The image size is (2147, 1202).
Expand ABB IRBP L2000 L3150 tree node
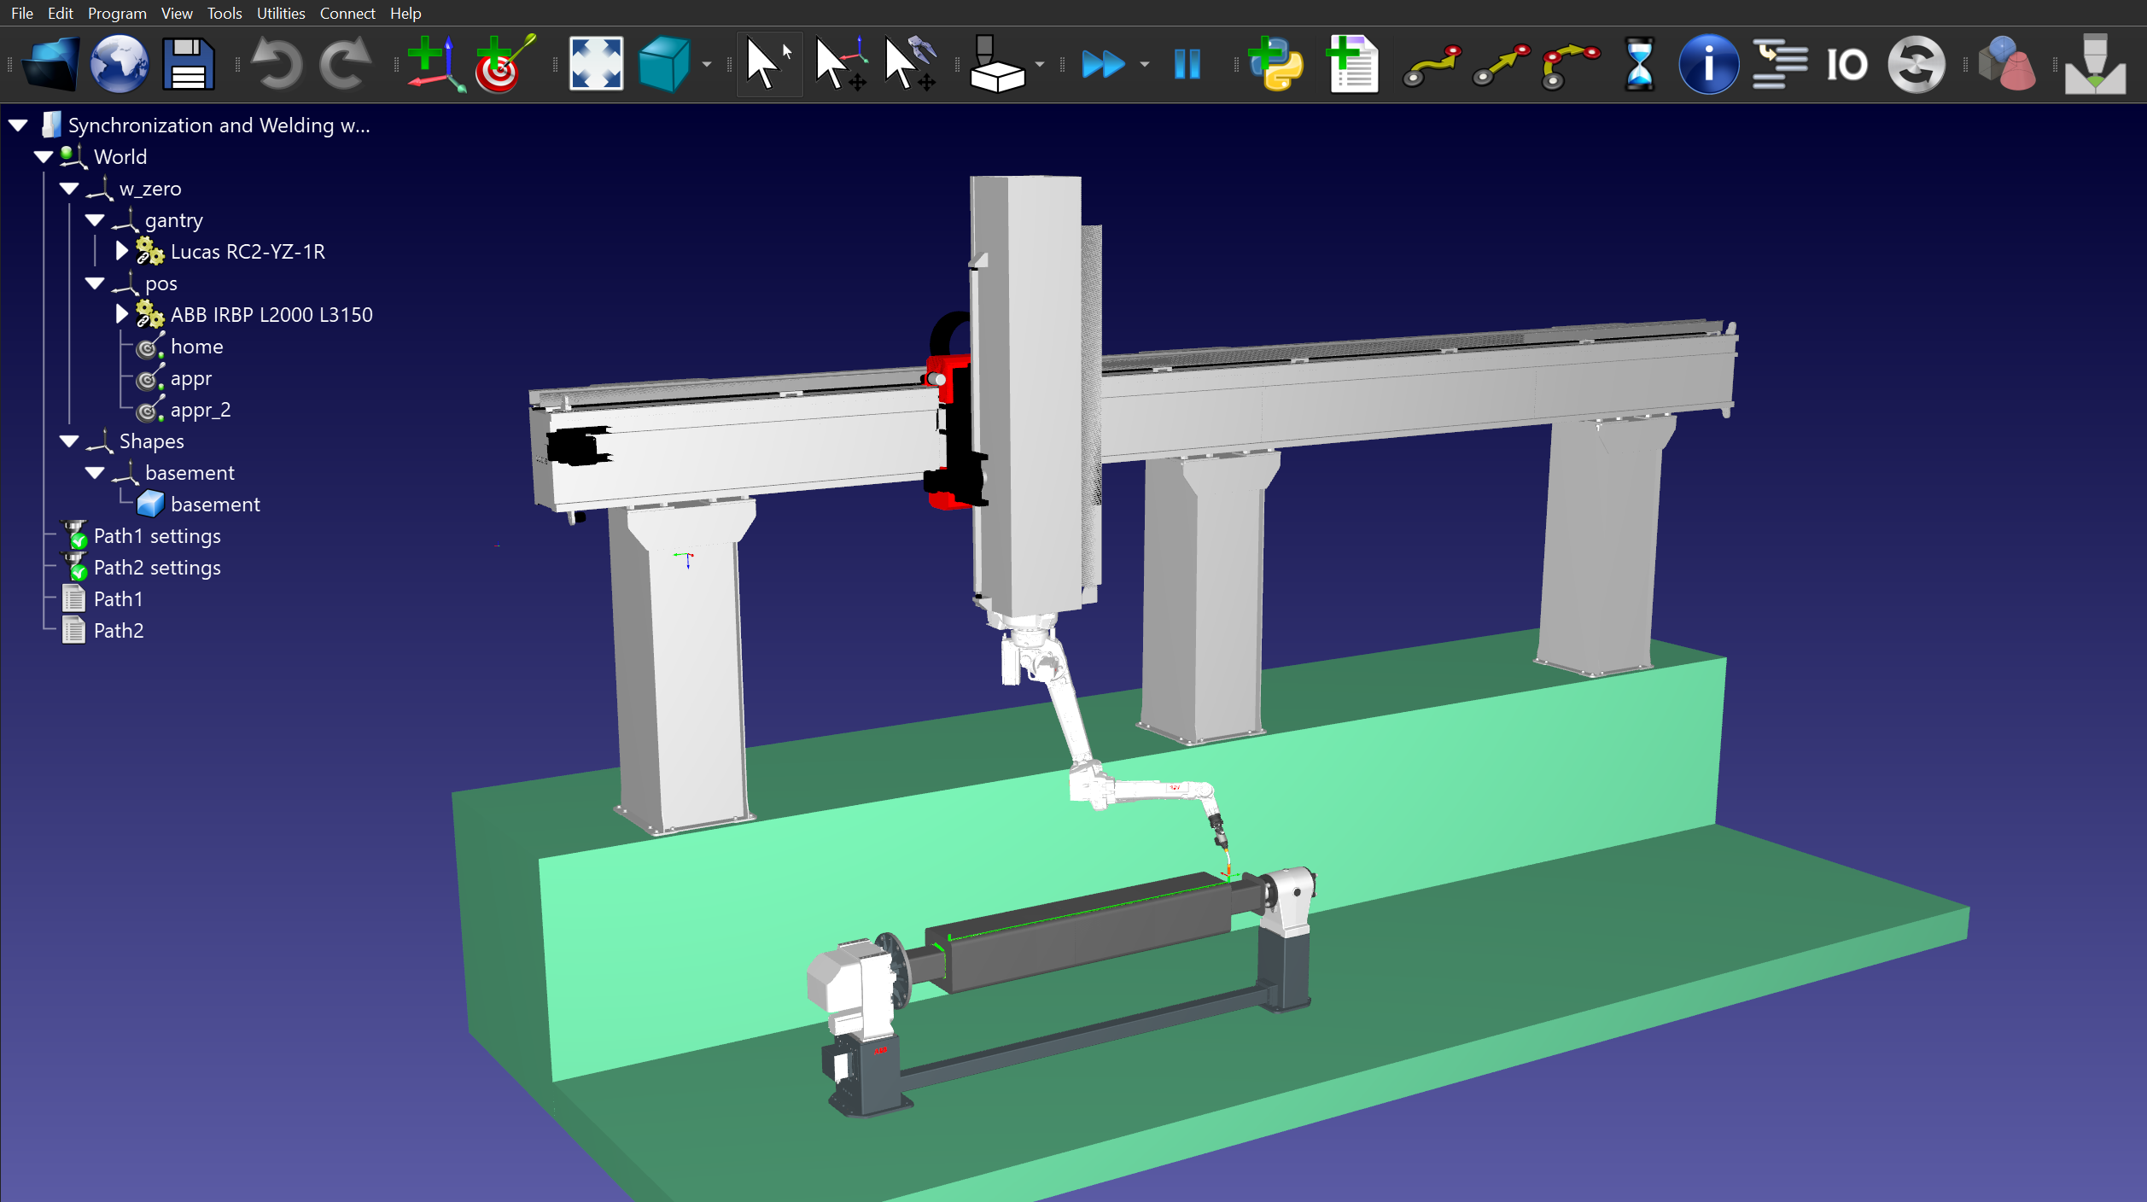pyautogui.click(x=121, y=314)
